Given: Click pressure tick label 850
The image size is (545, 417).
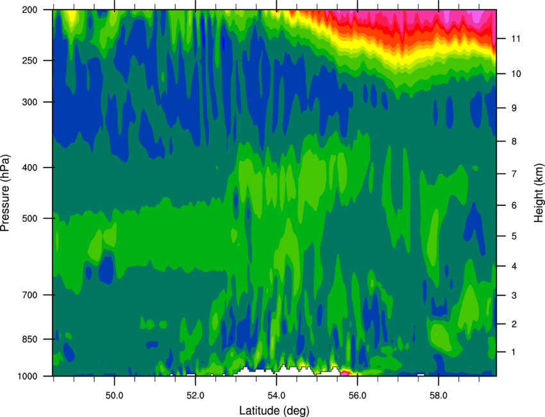Looking at the screenshot, I should [29, 339].
